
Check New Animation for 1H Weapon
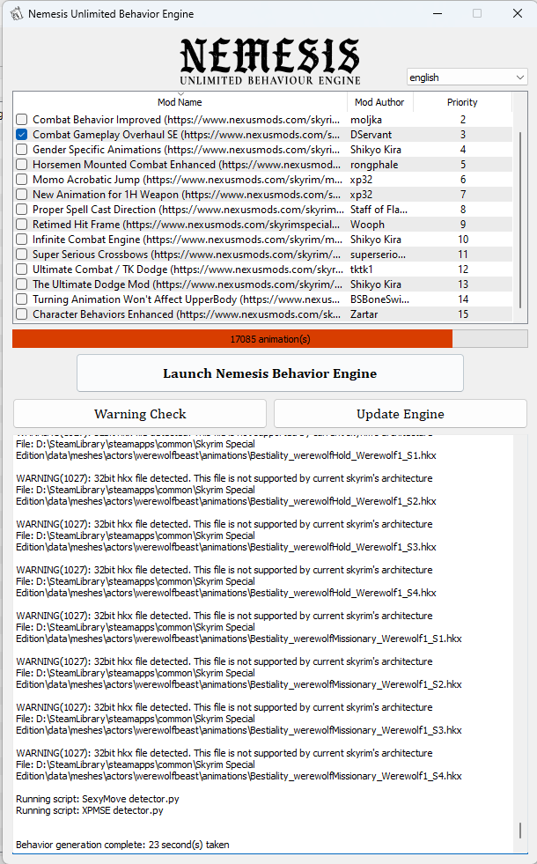click(x=21, y=195)
